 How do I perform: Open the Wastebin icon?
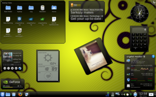tap(42, 8)
